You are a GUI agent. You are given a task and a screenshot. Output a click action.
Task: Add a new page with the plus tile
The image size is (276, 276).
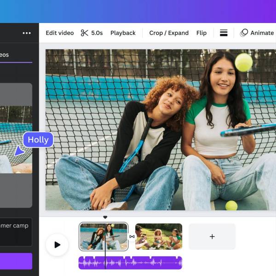[x=212, y=236]
